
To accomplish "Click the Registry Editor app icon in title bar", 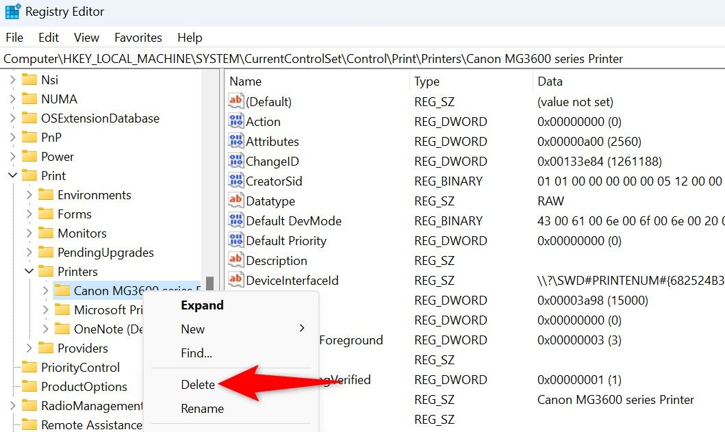I will (12, 12).
